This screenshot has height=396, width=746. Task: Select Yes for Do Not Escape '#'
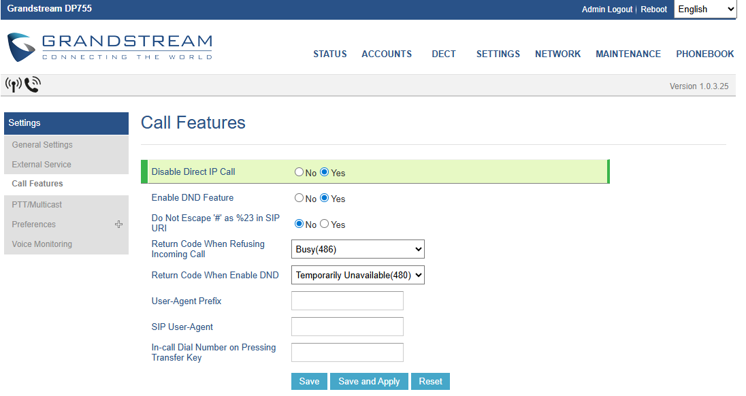coord(325,224)
